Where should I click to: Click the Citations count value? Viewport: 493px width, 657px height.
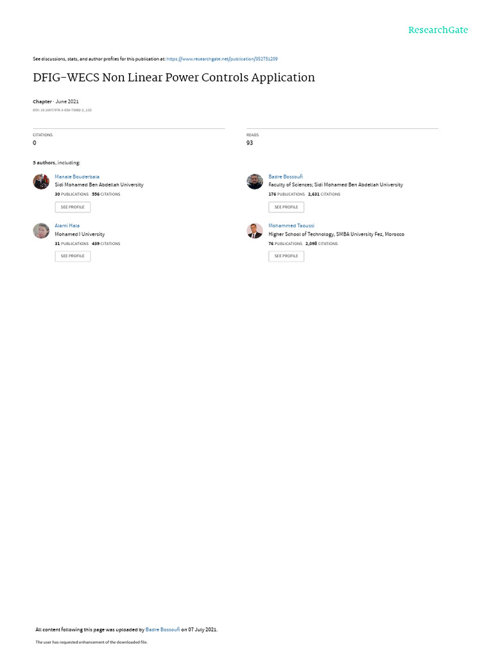coord(35,143)
